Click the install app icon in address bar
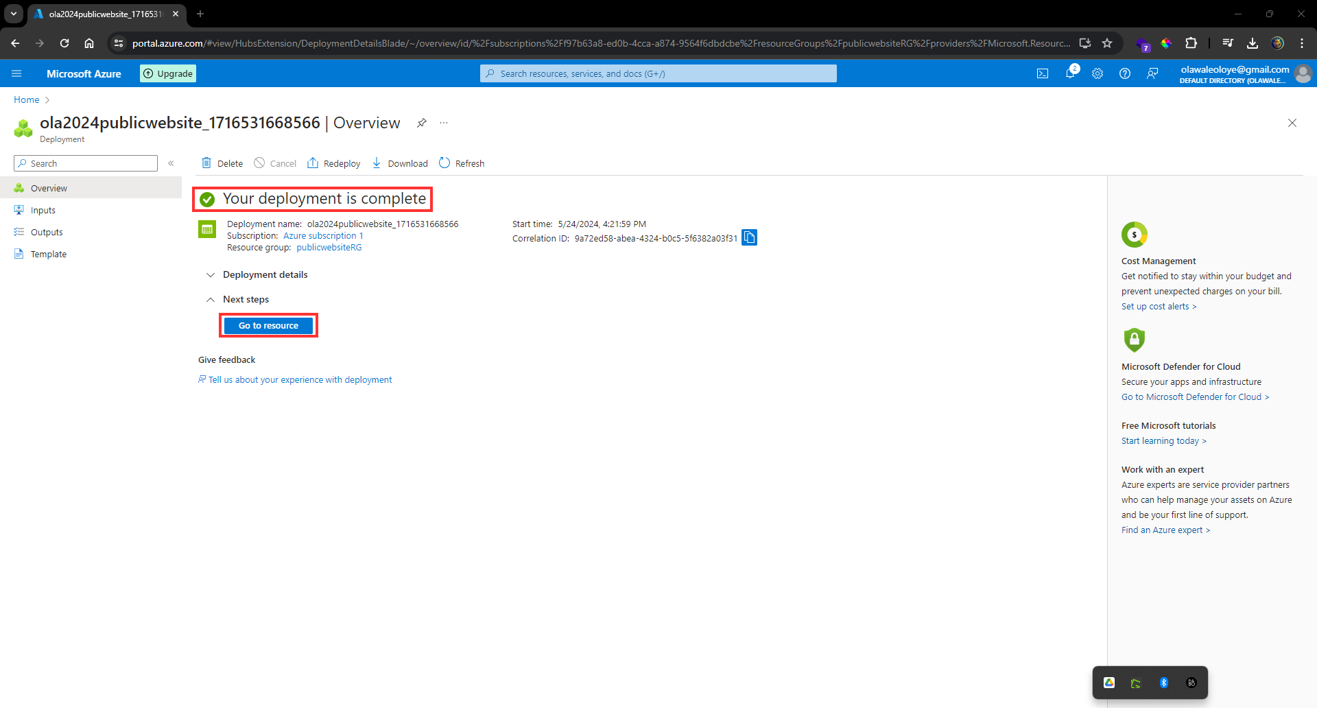Screen dimensions: 1317x708 pos(1085,43)
